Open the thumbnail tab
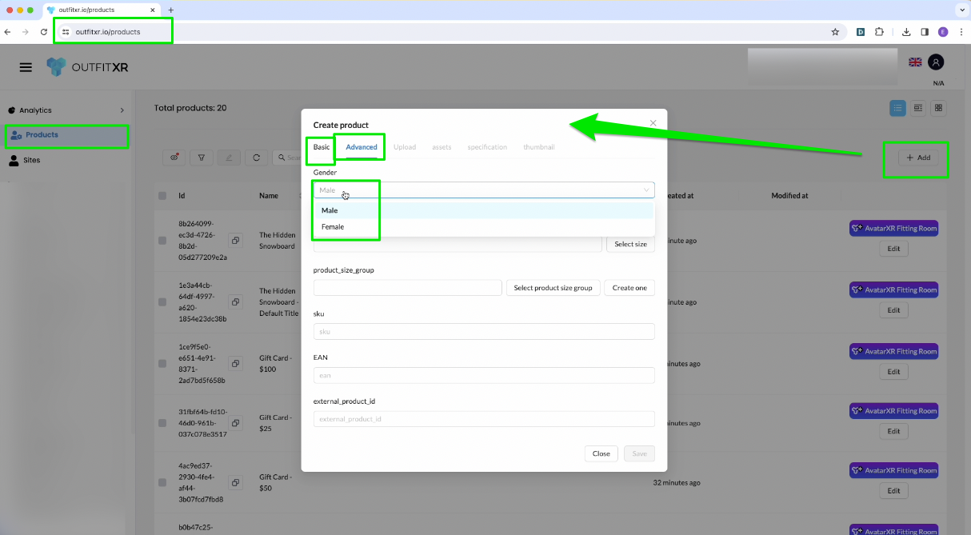Viewport: 971px width, 535px height. pos(539,147)
